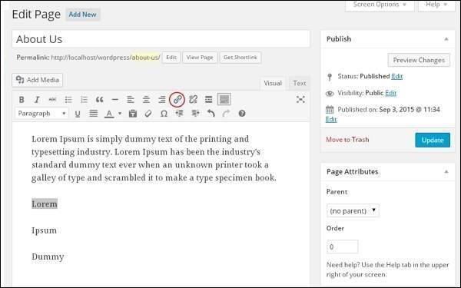Align text center
This screenshot has height=288, width=461.
click(146, 100)
